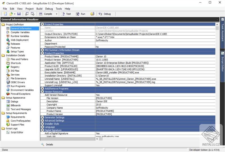Open Firewall Exceptions tree item
Screen dimensions: 225x152
[21, 94]
